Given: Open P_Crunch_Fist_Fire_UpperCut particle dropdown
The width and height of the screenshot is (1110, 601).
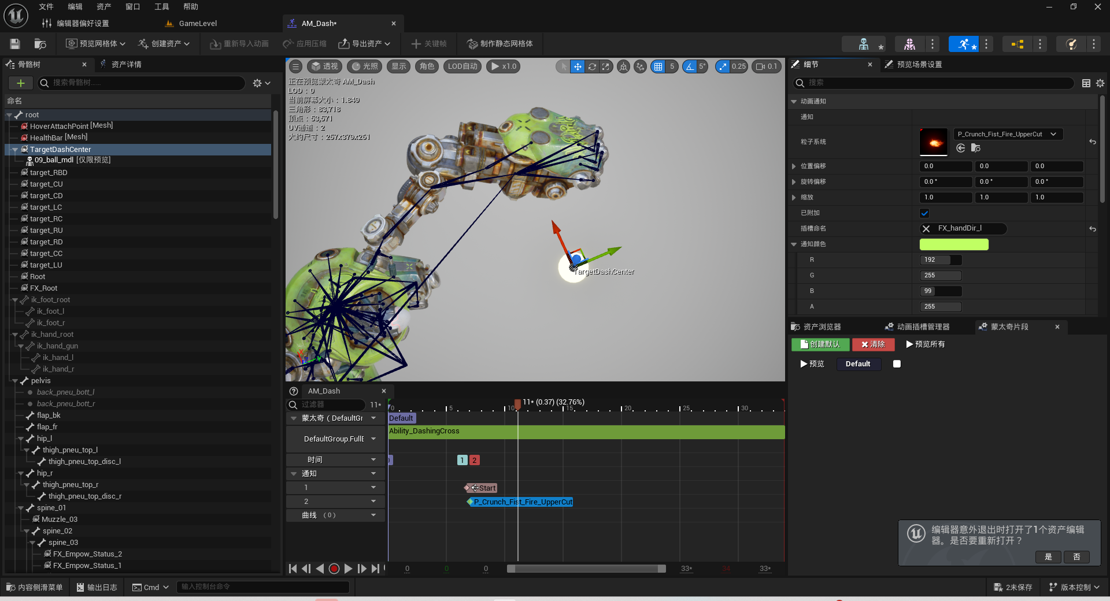Looking at the screenshot, I should (x=1007, y=134).
